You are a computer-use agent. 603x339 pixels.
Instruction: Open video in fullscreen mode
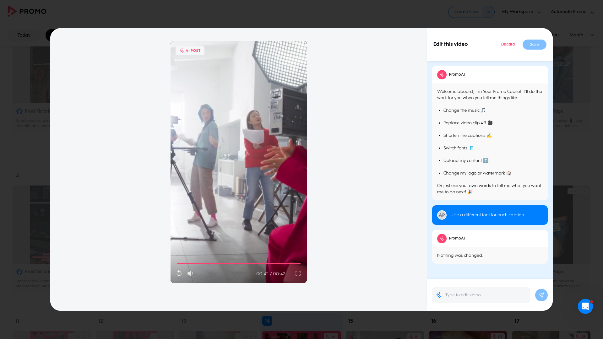pyautogui.click(x=298, y=273)
